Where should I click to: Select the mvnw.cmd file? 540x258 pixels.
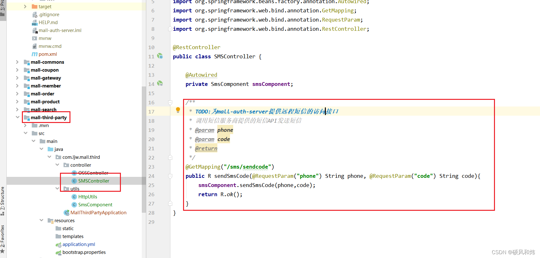pyautogui.click(x=50, y=46)
